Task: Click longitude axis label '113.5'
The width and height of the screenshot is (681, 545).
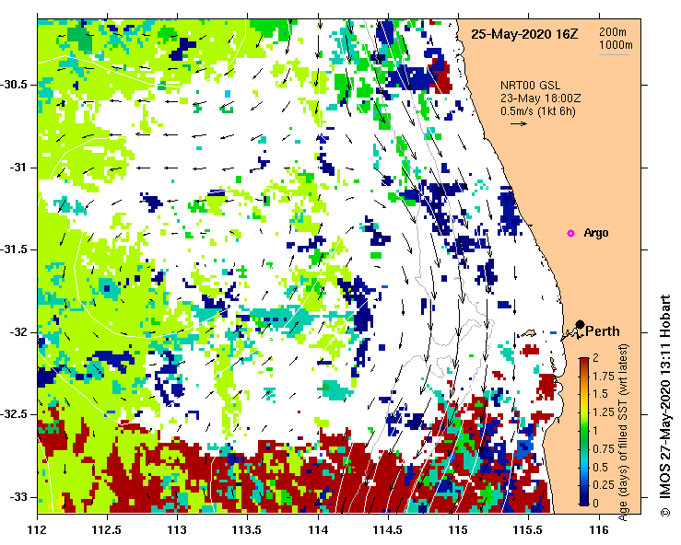Action: [x=248, y=530]
